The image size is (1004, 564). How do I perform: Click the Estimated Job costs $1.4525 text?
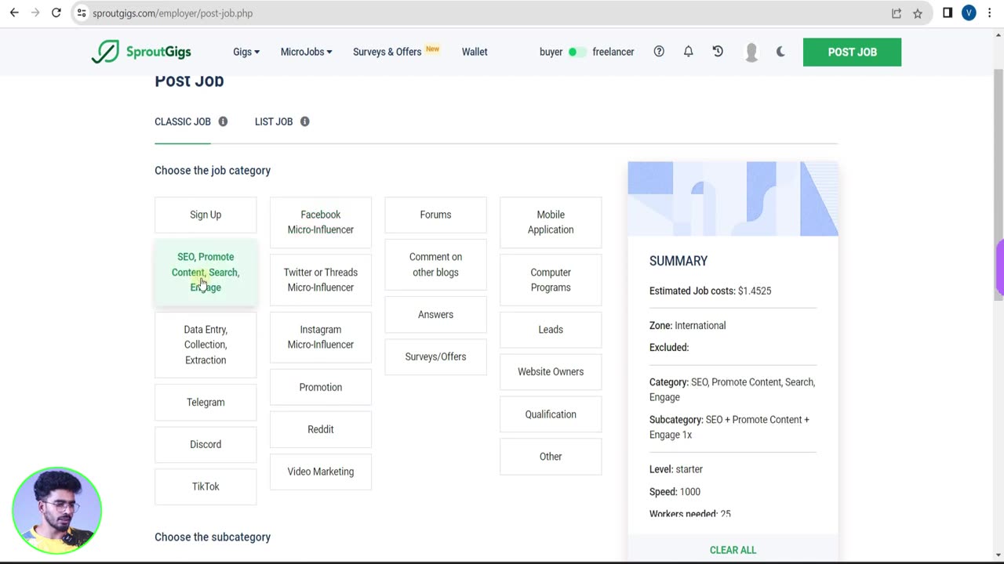point(710,291)
